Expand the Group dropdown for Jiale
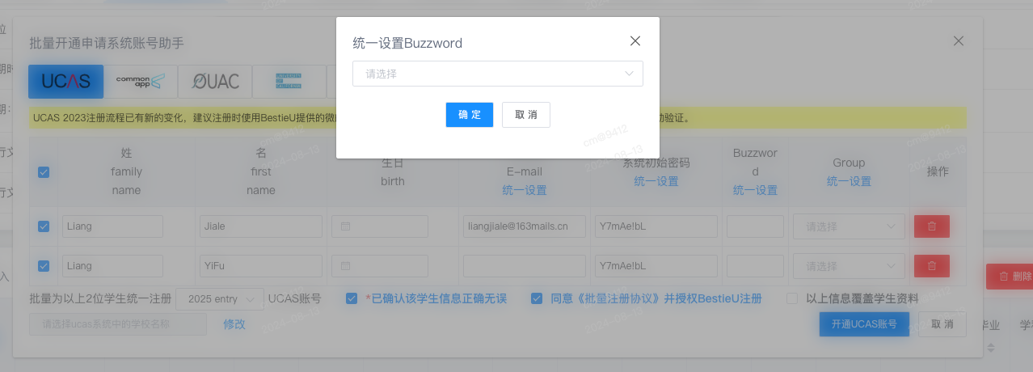Screen dimensions: 1033x372 (x=849, y=226)
